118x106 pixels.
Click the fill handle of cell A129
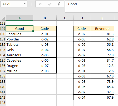tap(33, 31)
